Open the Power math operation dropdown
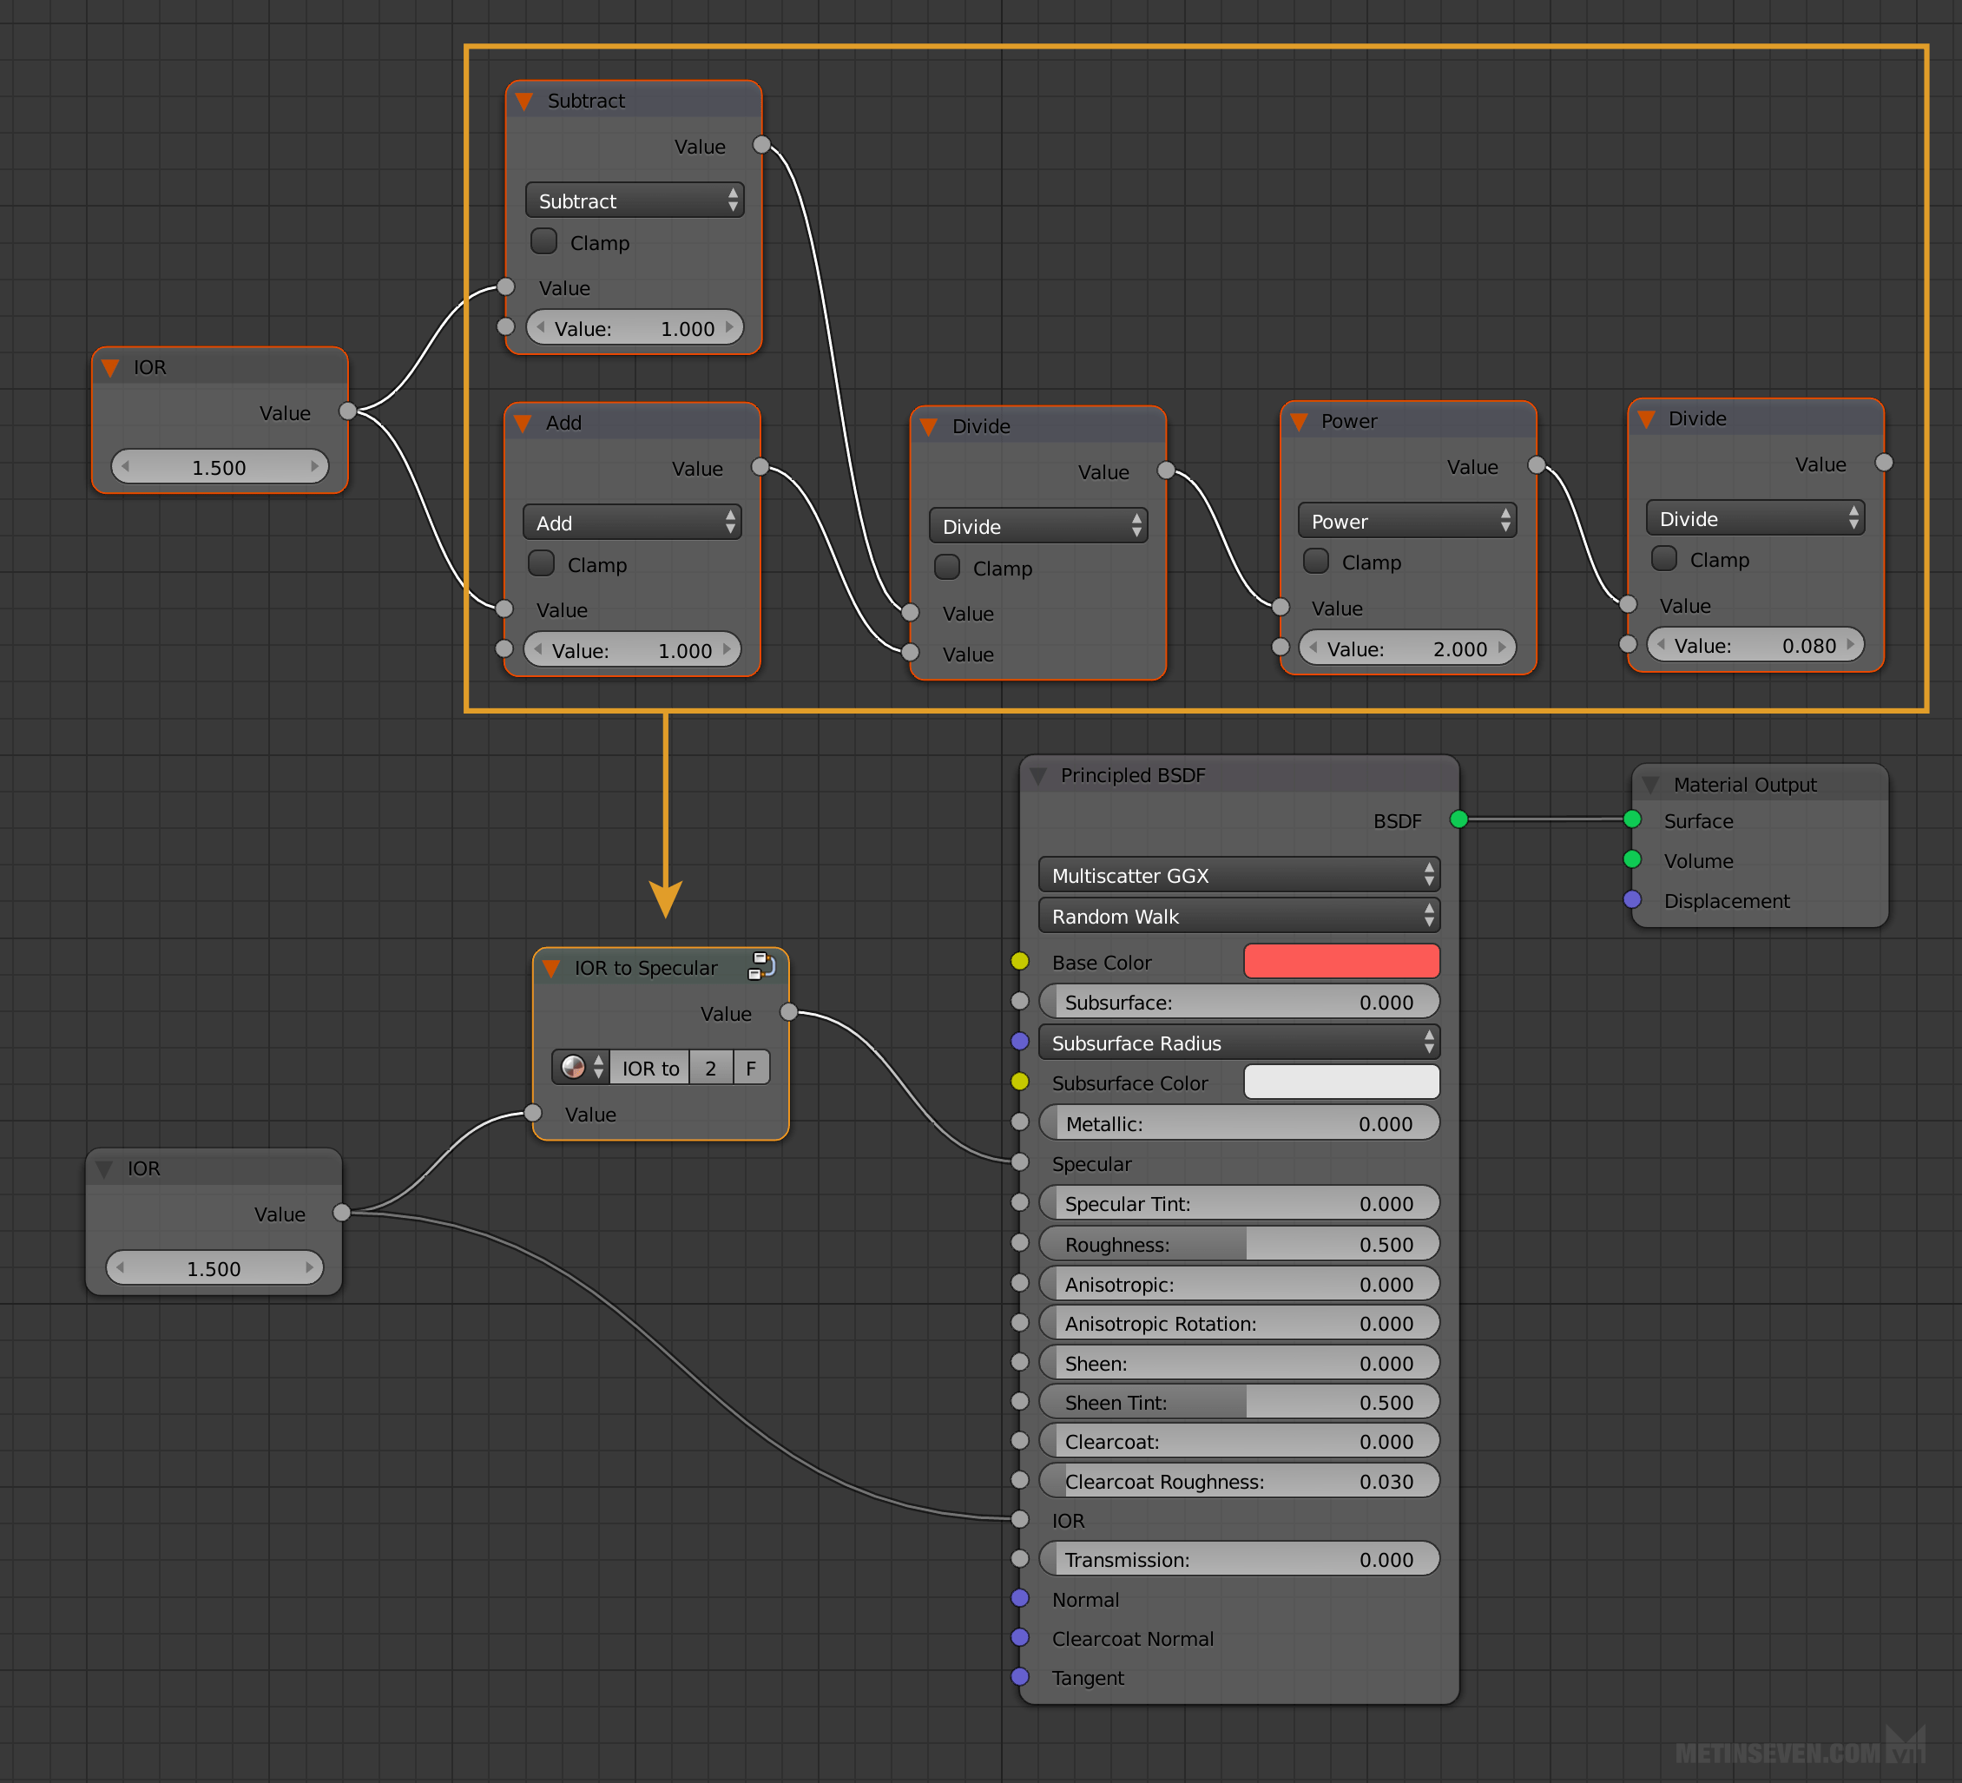This screenshot has width=1962, height=1783. coord(1407,521)
